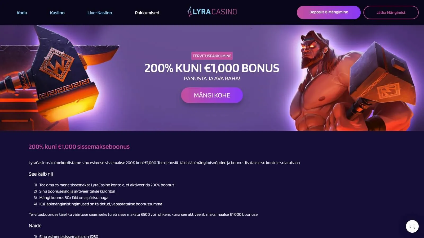Click the Näide subheading

point(35,226)
